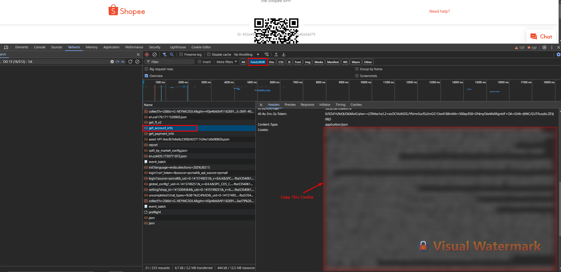Screen dimensions: 561x272
Task: Switch to the Console tab
Action: pos(39,47)
